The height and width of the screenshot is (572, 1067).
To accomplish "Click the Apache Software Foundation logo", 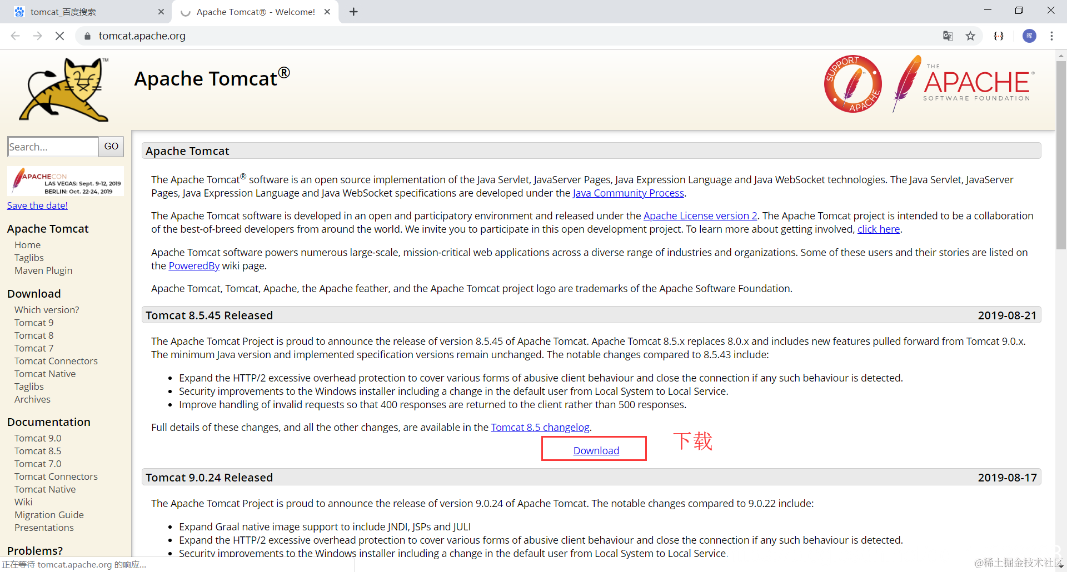I will (964, 84).
